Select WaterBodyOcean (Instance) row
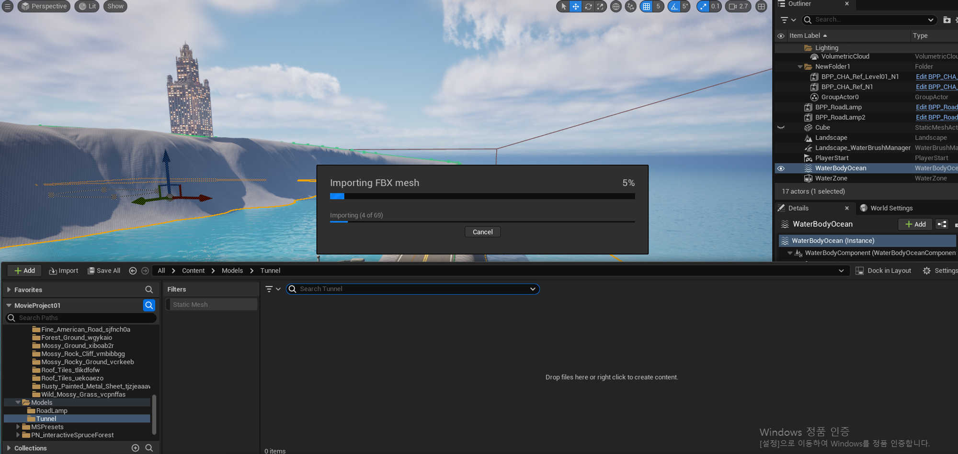The image size is (958, 454). [x=867, y=241]
